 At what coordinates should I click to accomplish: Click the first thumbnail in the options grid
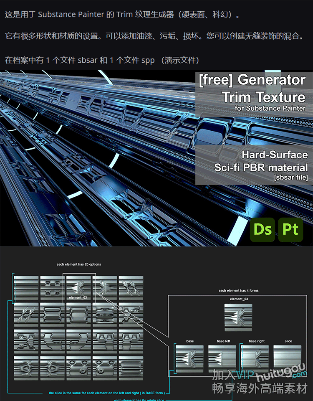coord(27,287)
